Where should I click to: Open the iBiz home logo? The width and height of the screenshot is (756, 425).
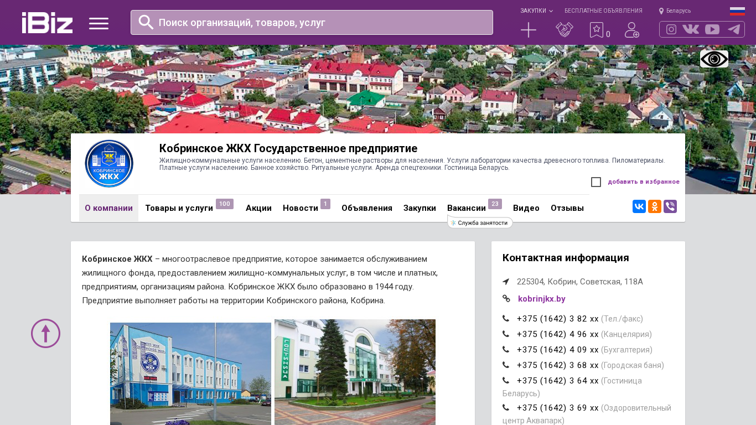47,23
